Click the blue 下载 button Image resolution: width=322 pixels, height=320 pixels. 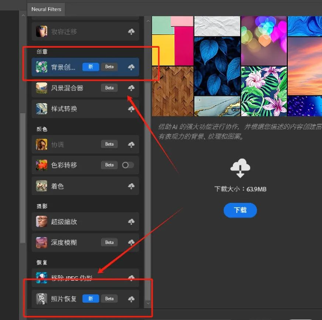click(x=240, y=210)
